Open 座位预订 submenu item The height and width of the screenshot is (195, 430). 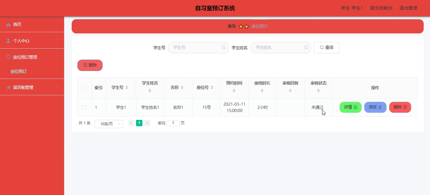pyautogui.click(x=32, y=71)
